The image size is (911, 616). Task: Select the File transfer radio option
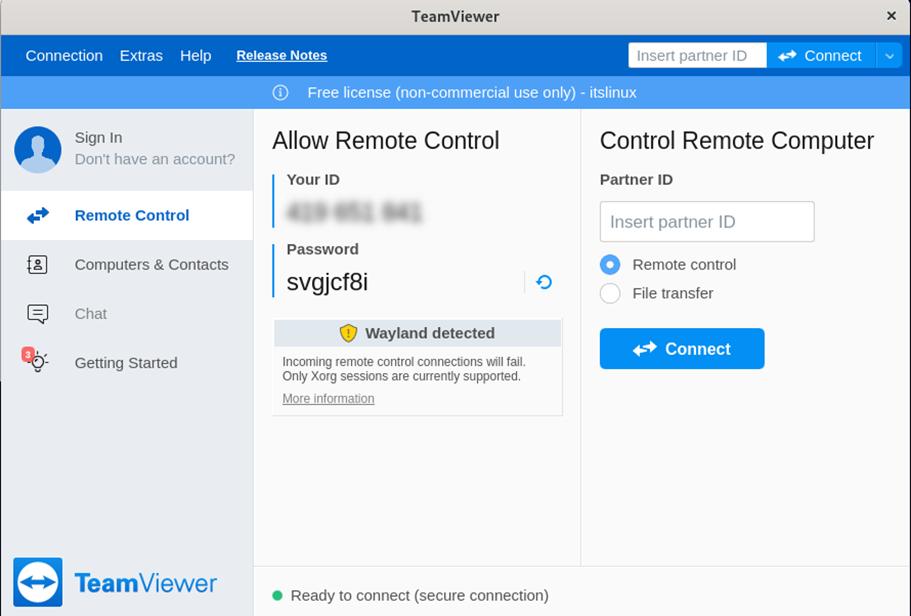610,293
